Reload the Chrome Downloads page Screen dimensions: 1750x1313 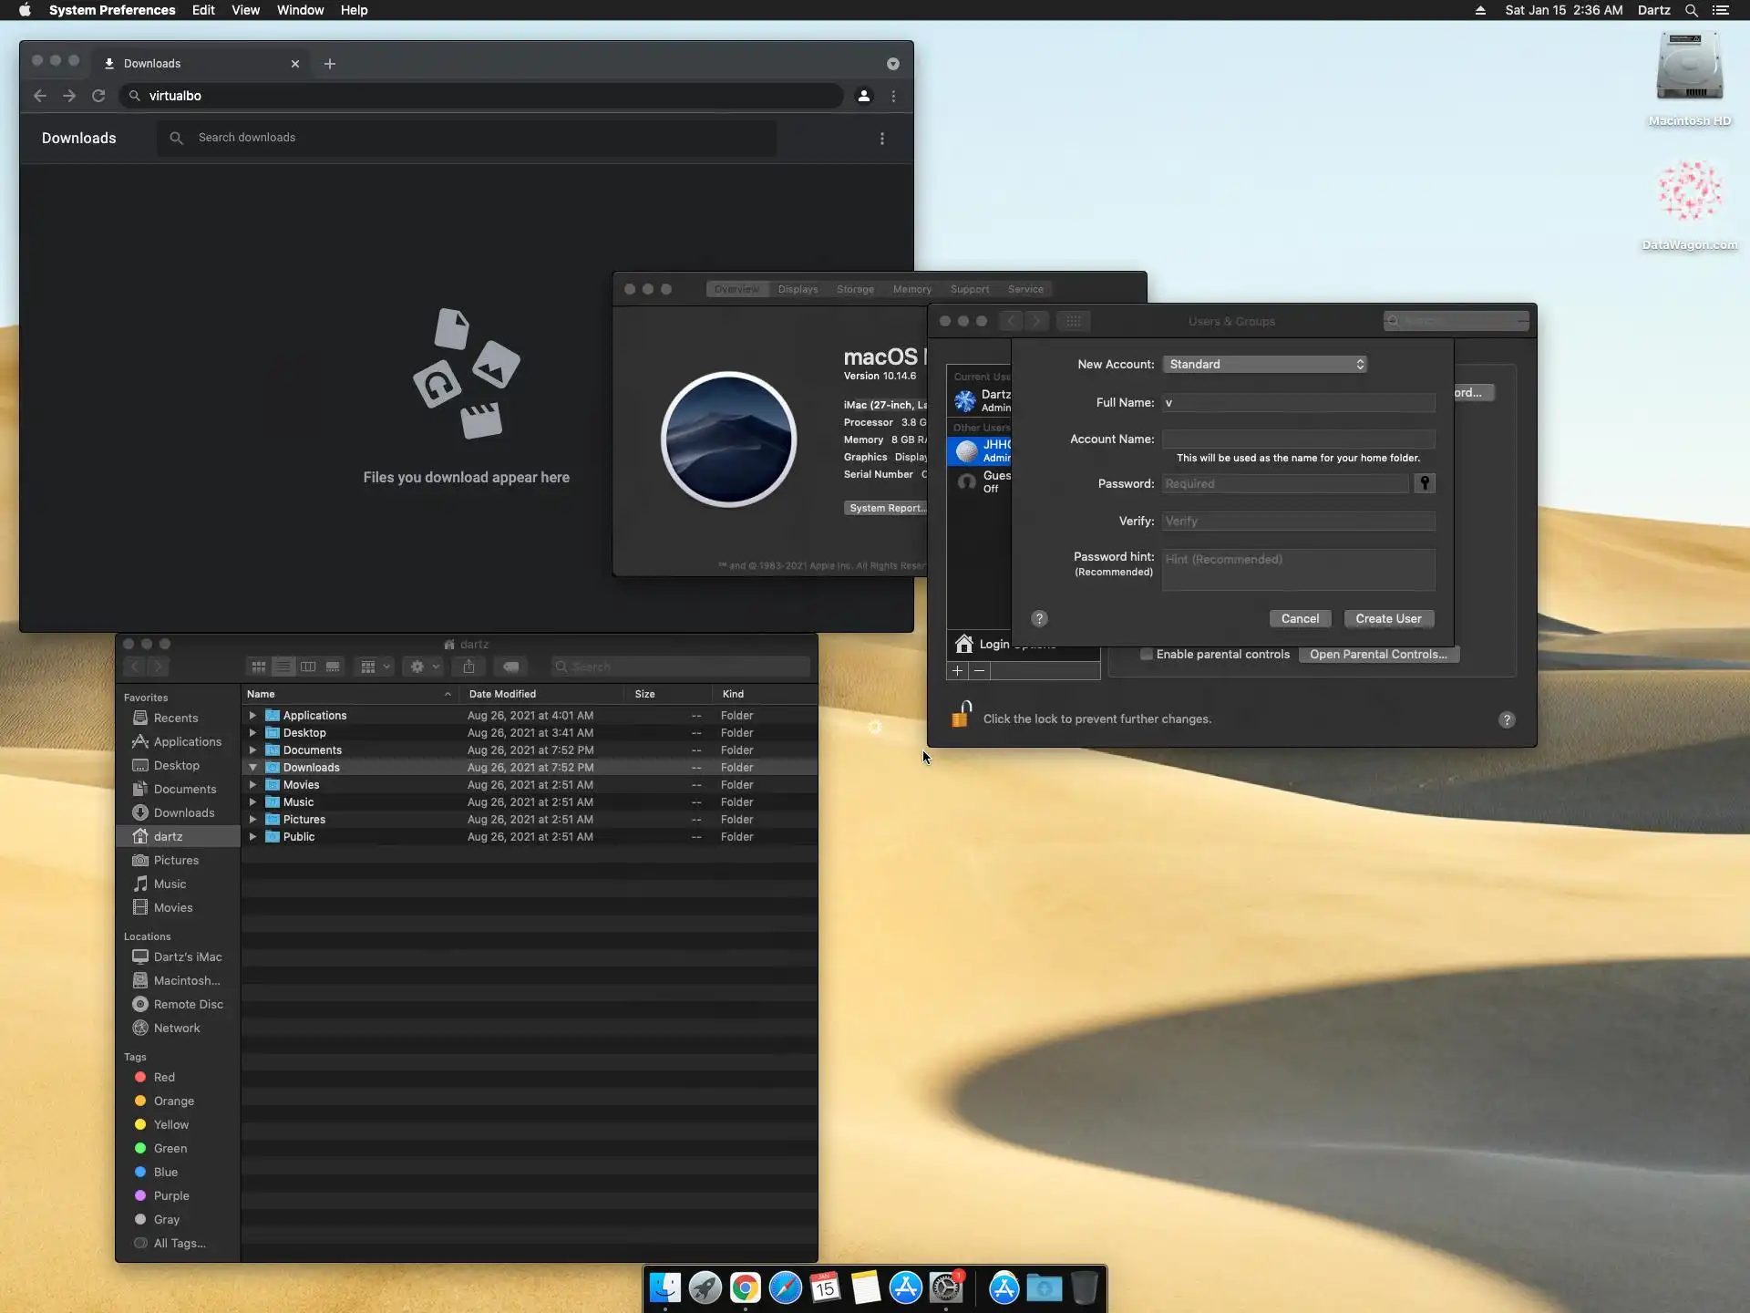(x=98, y=96)
